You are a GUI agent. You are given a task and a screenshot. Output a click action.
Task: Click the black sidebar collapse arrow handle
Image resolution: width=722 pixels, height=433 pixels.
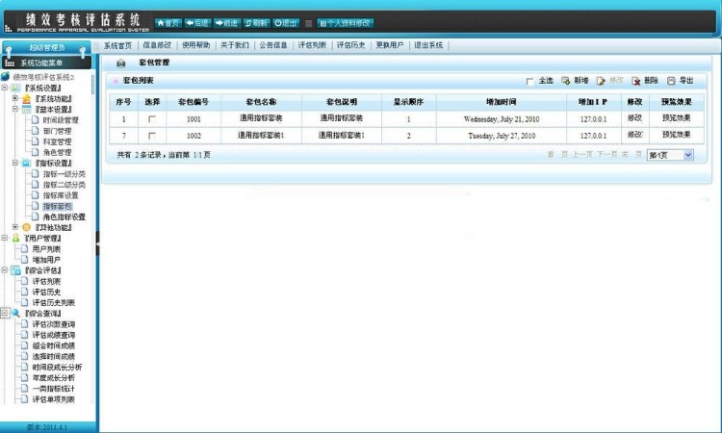(97, 243)
